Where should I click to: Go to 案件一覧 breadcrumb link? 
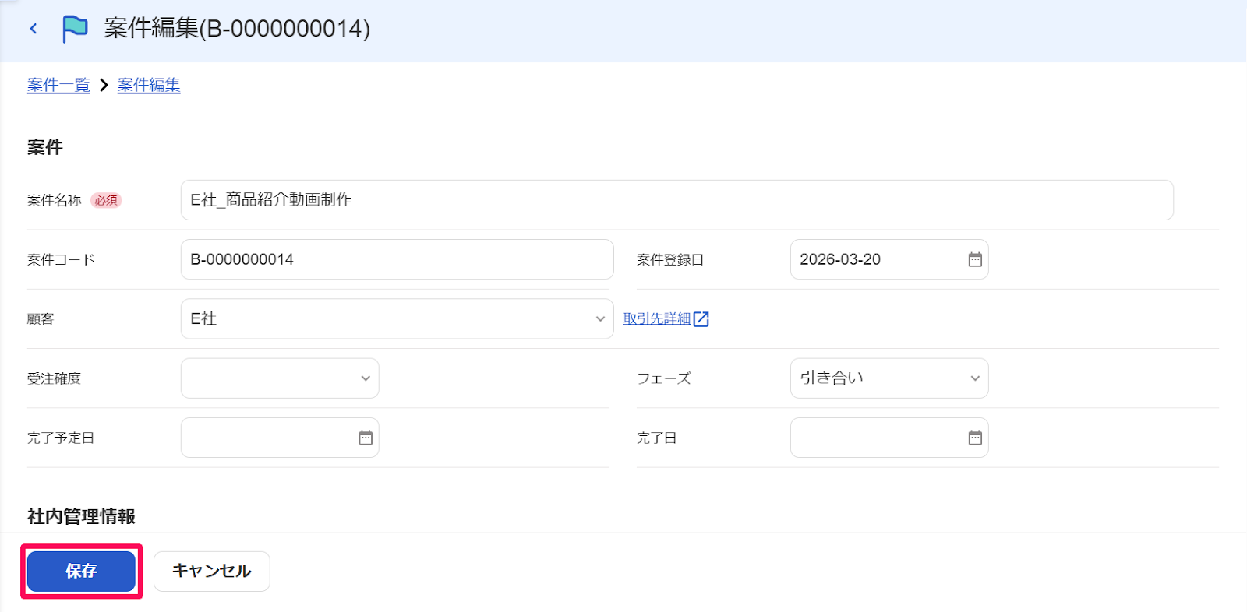(x=58, y=85)
